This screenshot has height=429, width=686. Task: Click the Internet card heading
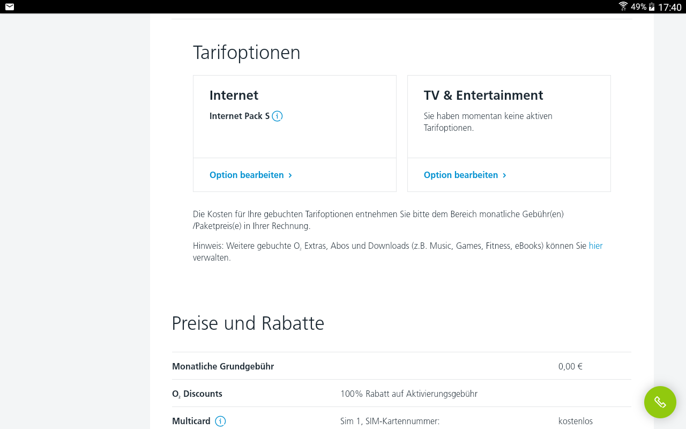(x=234, y=95)
